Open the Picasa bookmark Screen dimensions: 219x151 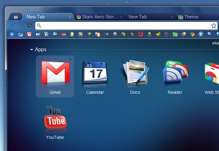[x=115, y=34]
